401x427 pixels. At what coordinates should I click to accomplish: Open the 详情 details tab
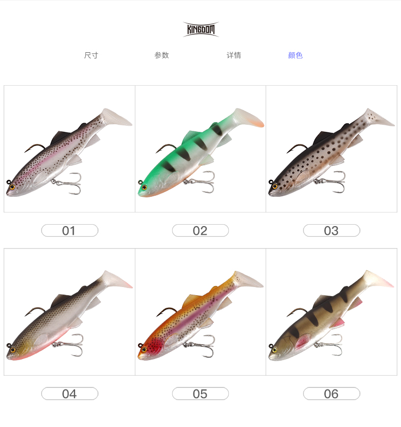[x=234, y=55]
